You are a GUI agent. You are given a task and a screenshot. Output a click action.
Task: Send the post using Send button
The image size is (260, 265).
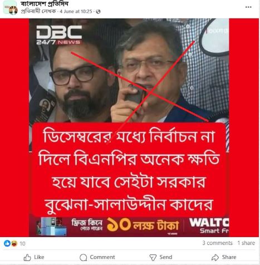161,257
